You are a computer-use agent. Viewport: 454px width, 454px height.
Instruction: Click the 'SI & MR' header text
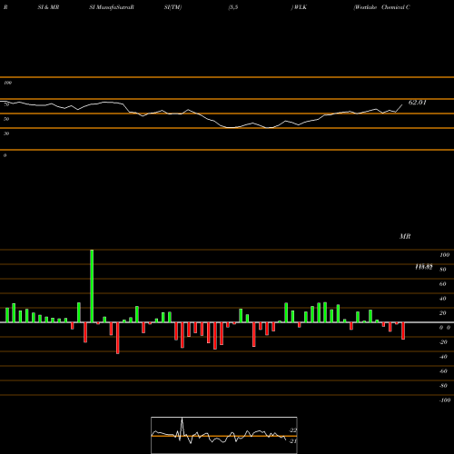pos(48,7)
